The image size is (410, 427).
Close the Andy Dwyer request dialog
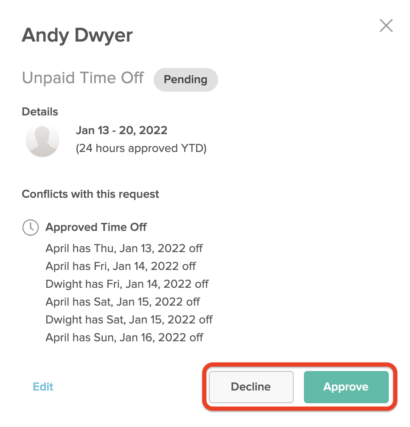tap(386, 25)
